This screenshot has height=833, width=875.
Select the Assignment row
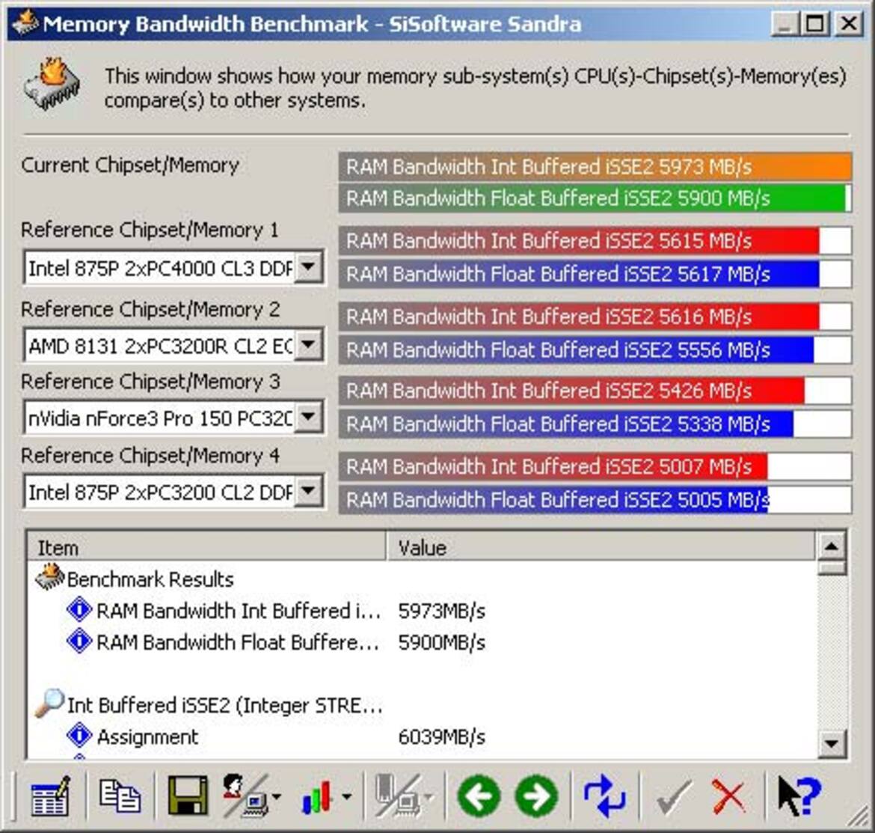[421, 736]
